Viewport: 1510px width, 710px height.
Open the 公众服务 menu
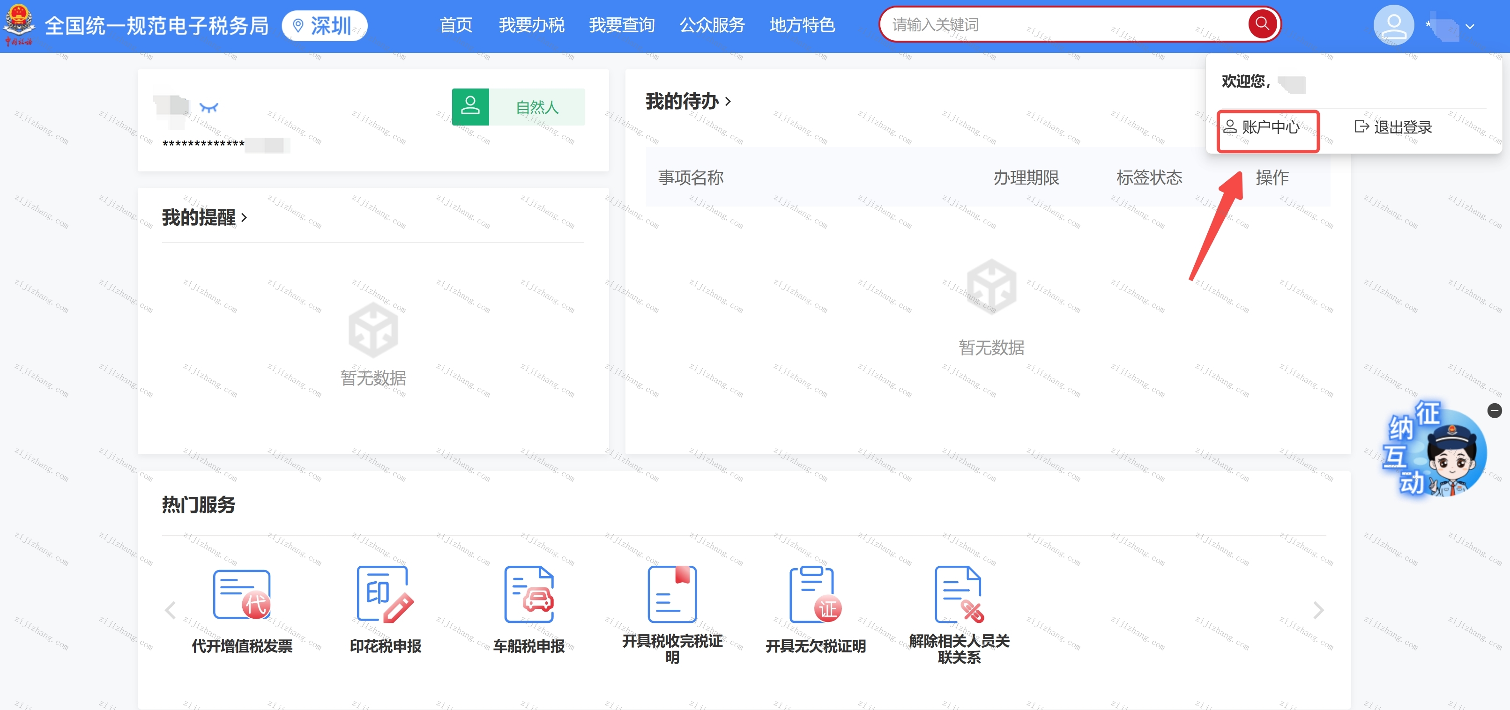click(x=712, y=25)
